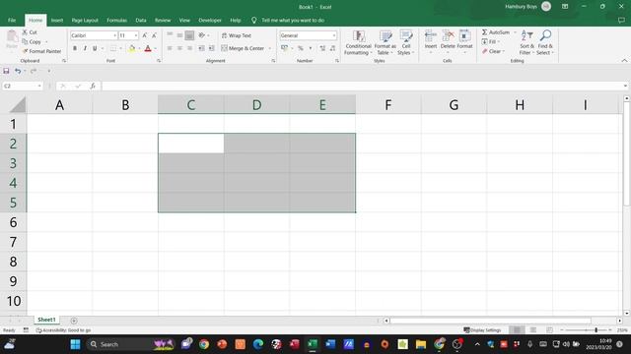Open the AutoSum dropdown arrow
Viewport: 631px width, 354px height.
(515, 32)
